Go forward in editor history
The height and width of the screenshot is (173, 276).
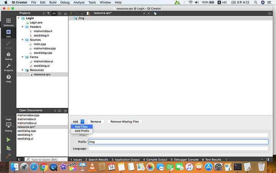(x=77, y=13)
